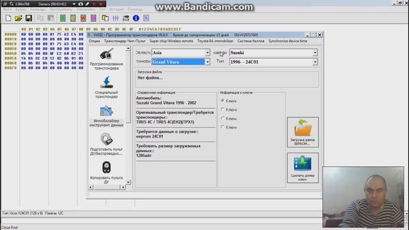The image size is (409, 230).
Task: Click the Сделать дилер ключ button
Action: 302,167
